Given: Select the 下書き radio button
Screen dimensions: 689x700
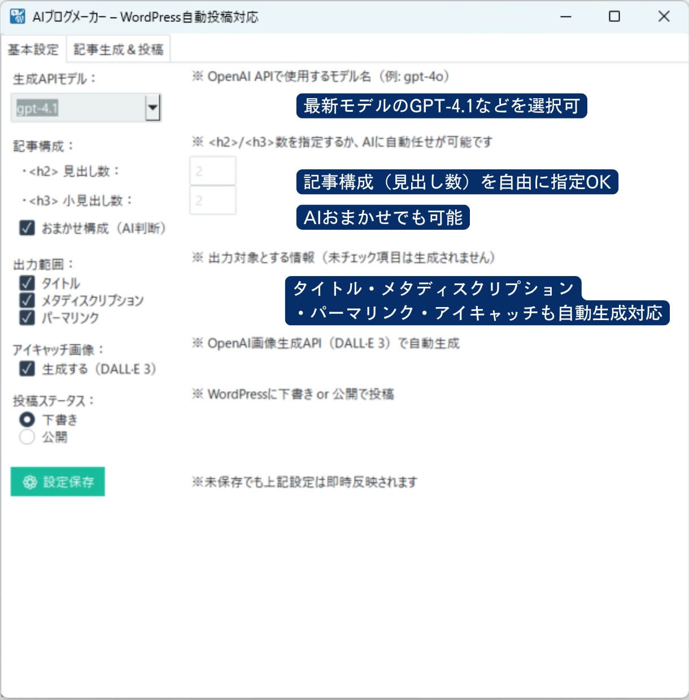Looking at the screenshot, I should pyautogui.click(x=27, y=419).
